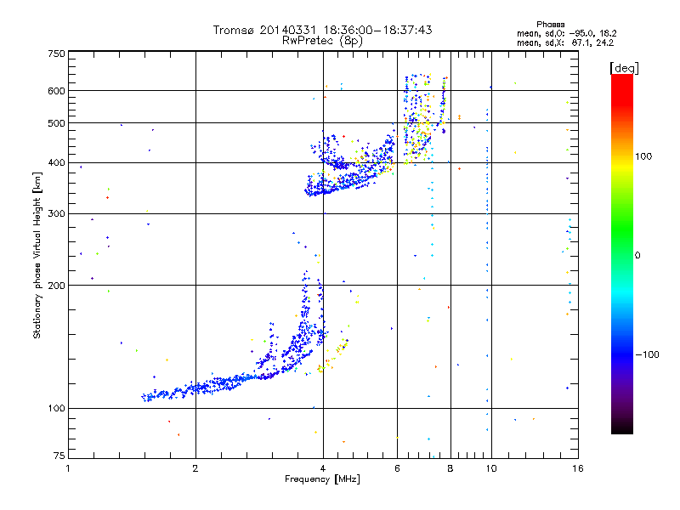The height and width of the screenshot is (510, 680).
Task: Click the 'Phases' heading above the statistics
Action: click(550, 25)
